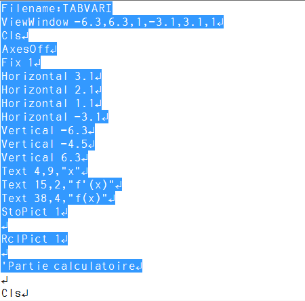Click on Vertical -4.5 command
The width and height of the screenshot is (305, 301).
click(x=48, y=144)
